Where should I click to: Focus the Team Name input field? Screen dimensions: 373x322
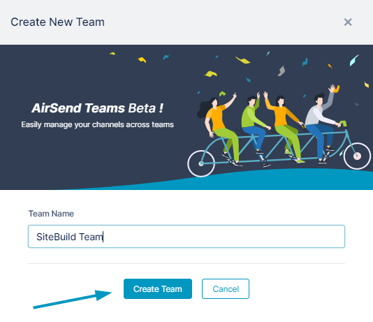(186, 236)
